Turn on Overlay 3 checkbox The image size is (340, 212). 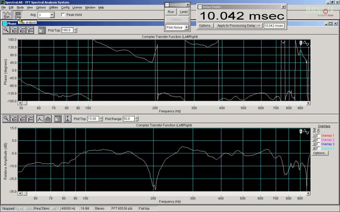click(319, 144)
